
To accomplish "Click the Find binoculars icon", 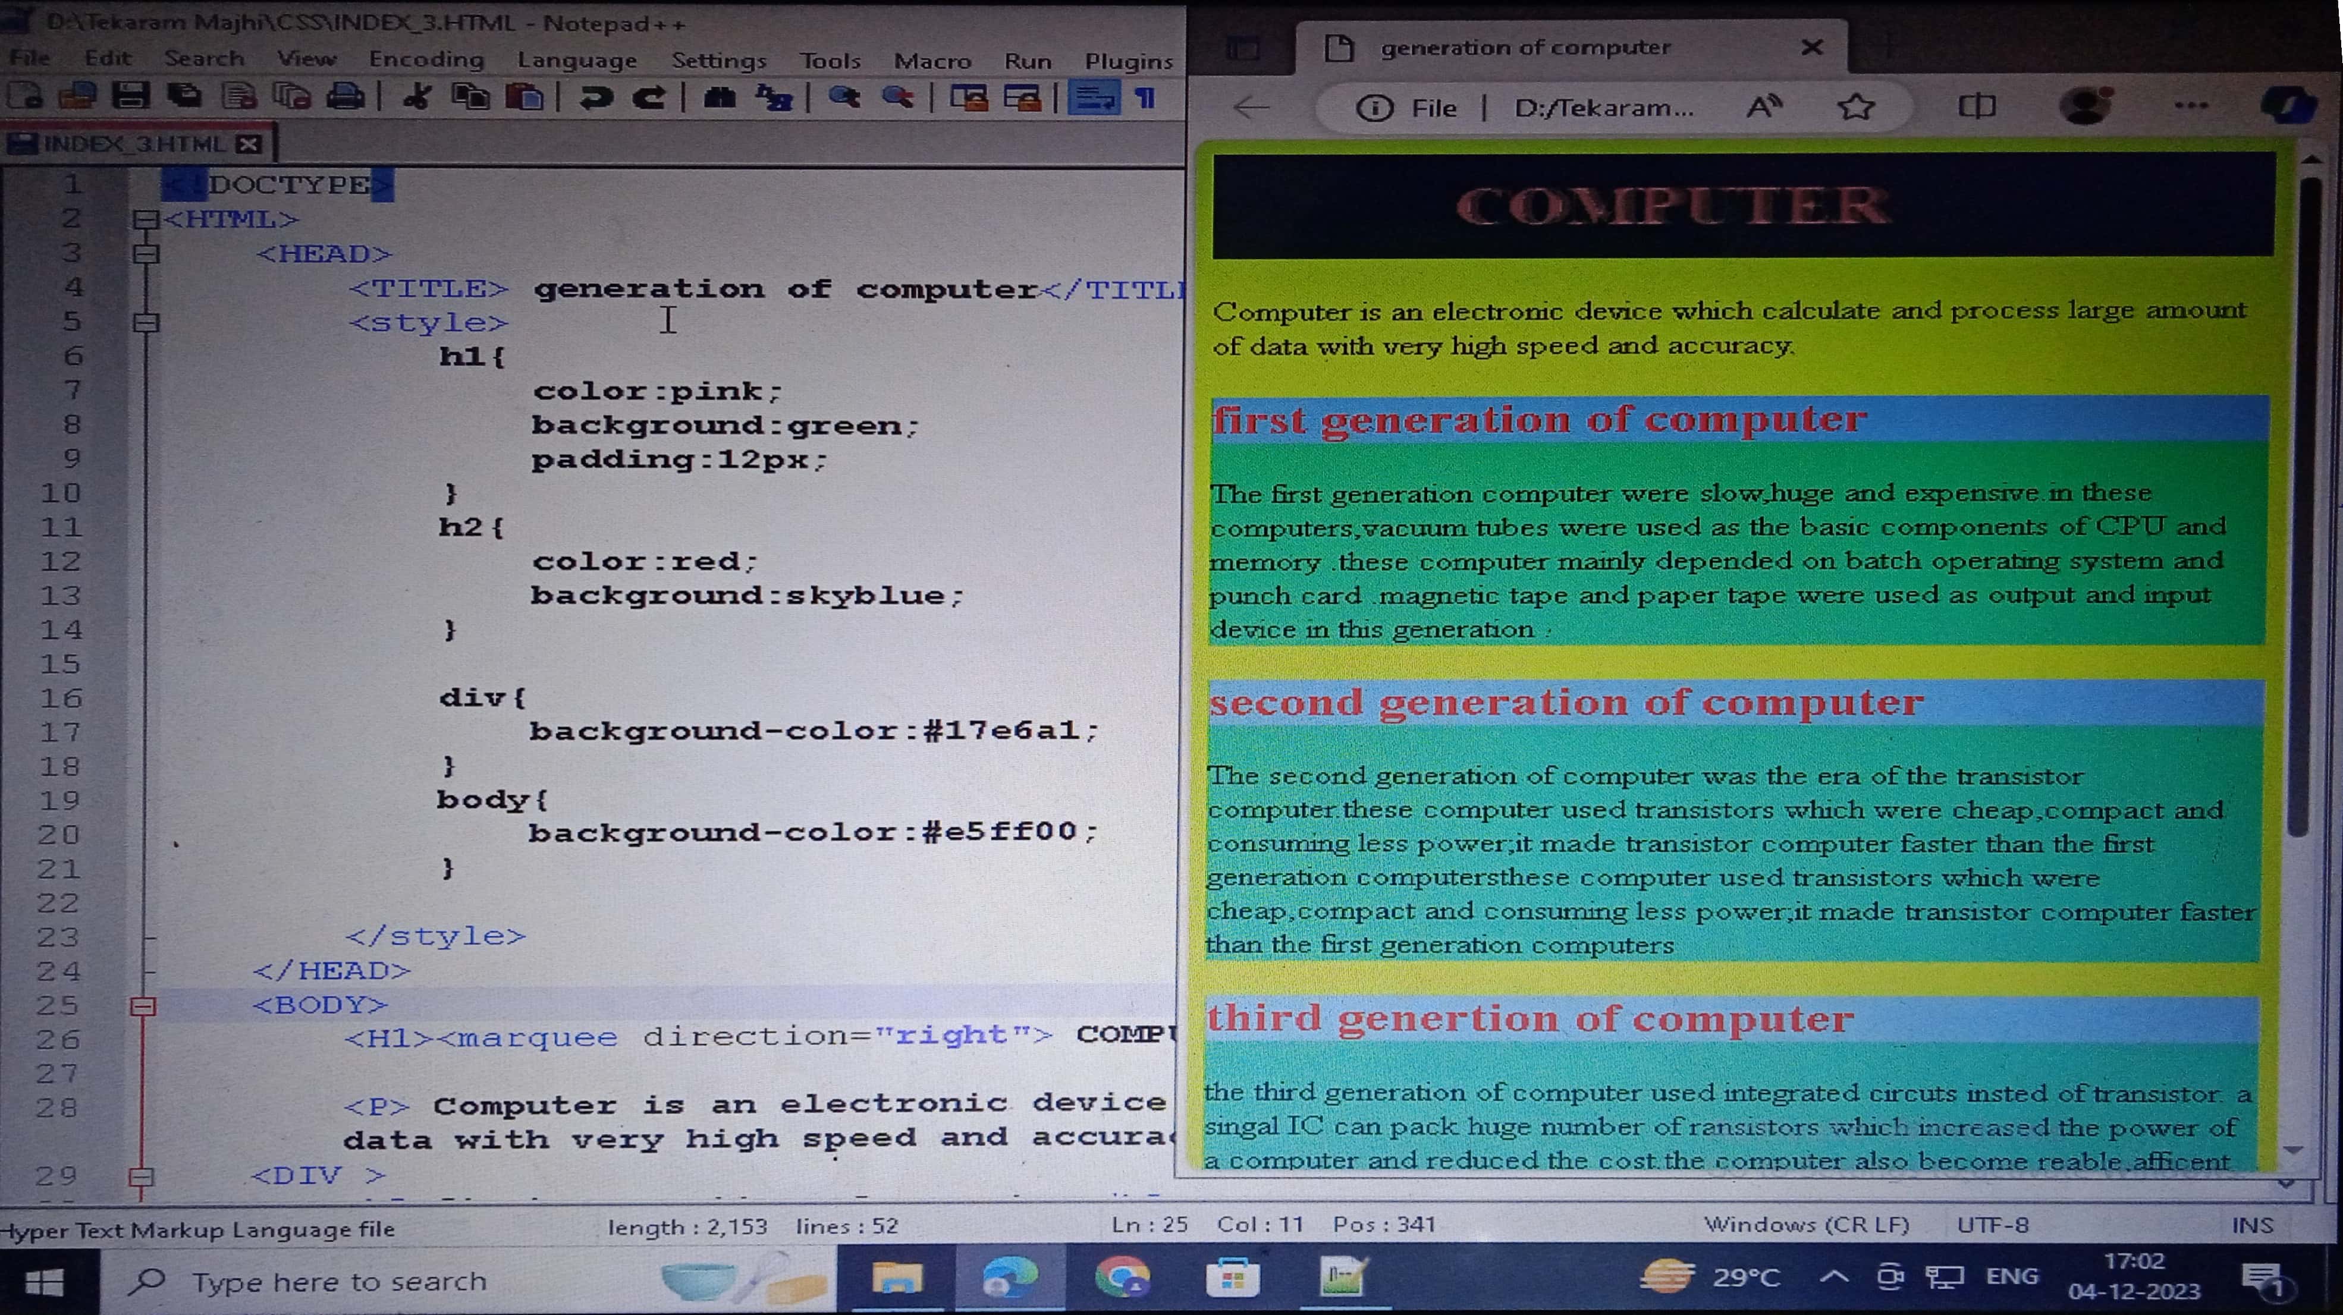I will [720, 96].
